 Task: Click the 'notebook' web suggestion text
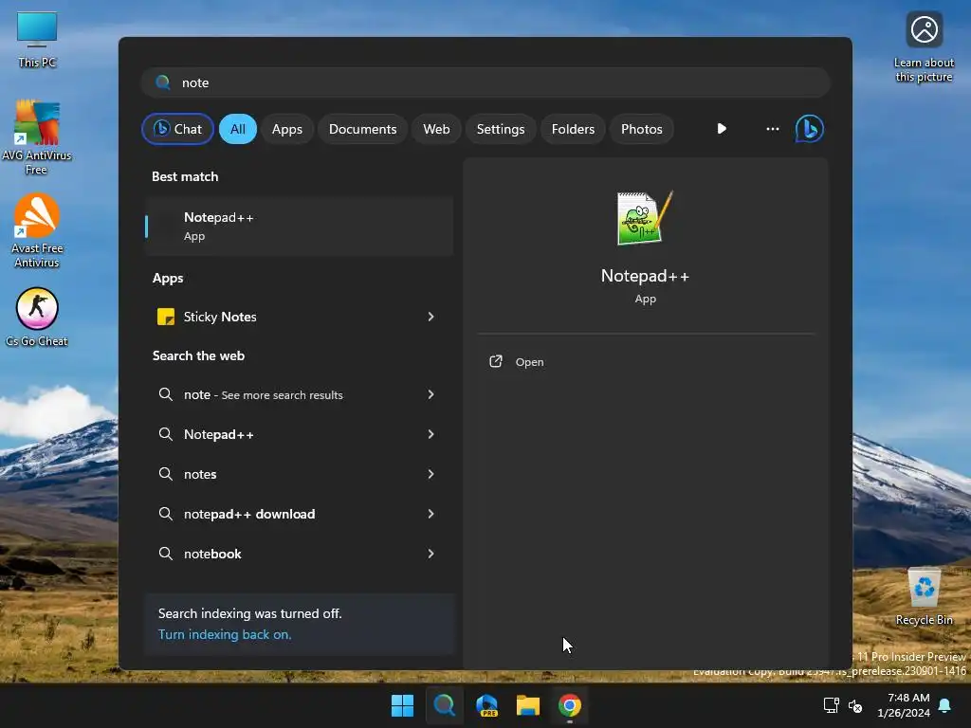(x=212, y=554)
